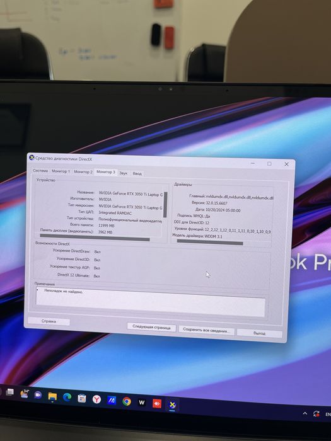
Task: Switch to the Система tab
Action: [x=40, y=171]
